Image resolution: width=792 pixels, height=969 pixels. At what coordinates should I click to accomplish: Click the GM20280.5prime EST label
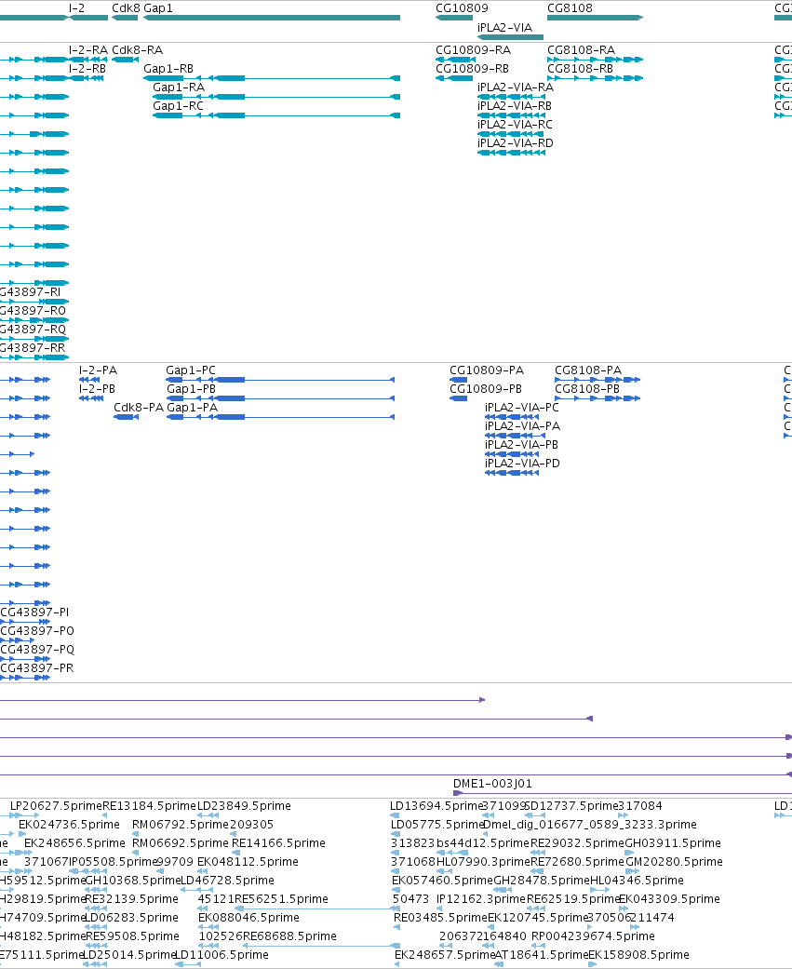(x=674, y=861)
